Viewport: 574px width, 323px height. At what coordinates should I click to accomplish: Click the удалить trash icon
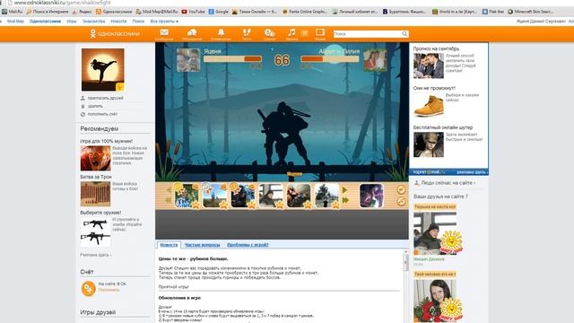coord(83,106)
